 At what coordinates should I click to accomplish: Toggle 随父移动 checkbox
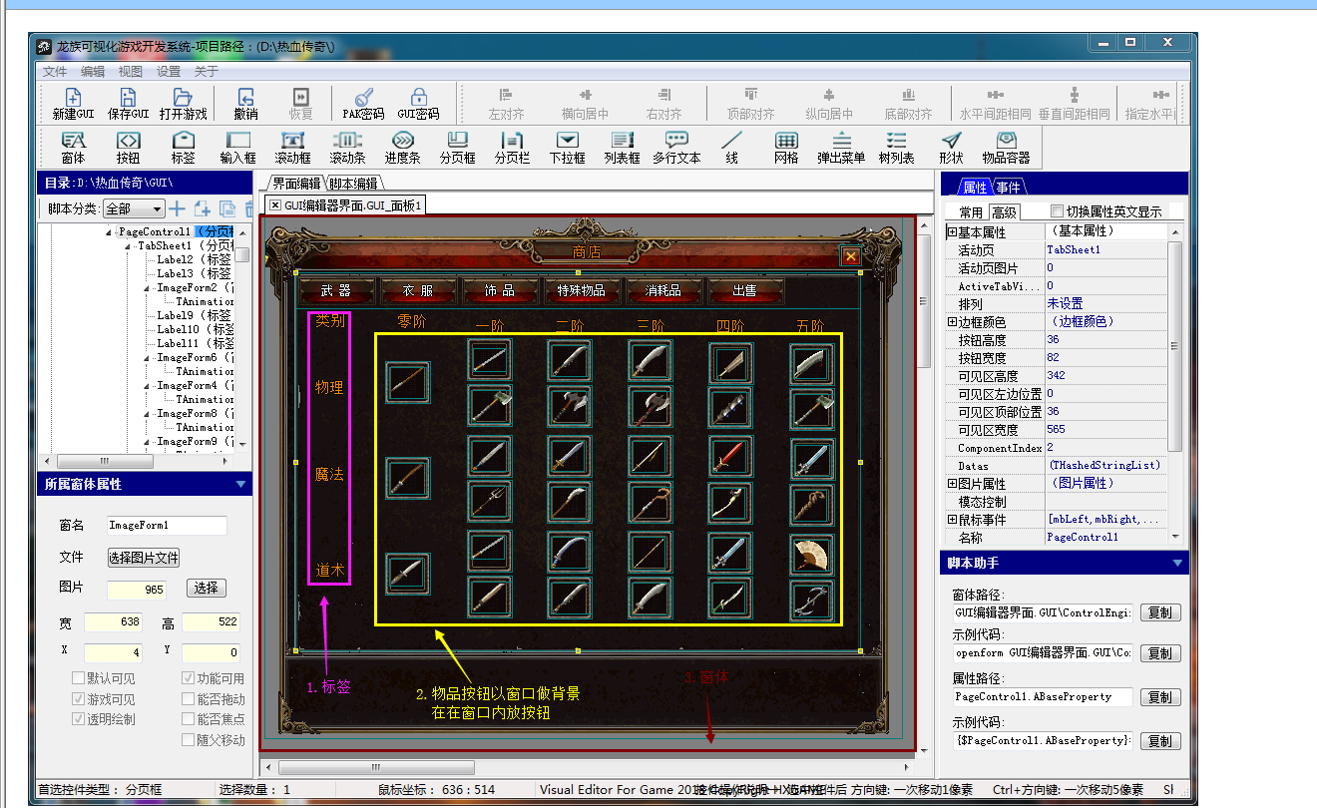pyautogui.click(x=189, y=739)
